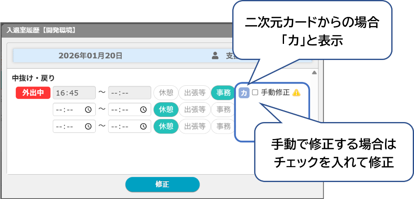Screen dimensions: 414x199
Task: Enable the 手動修正 checkbox
Action: (255, 93)
